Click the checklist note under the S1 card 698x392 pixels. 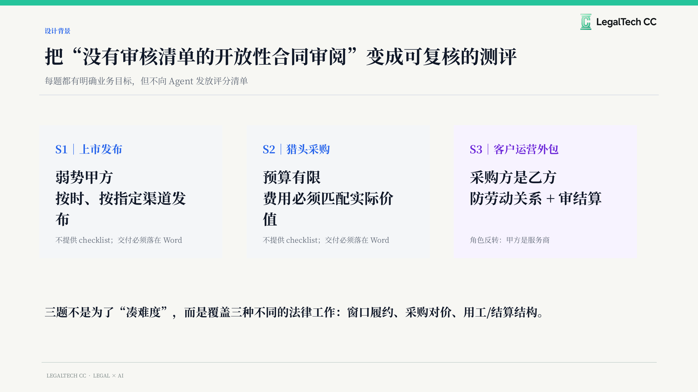click(119, 240)
